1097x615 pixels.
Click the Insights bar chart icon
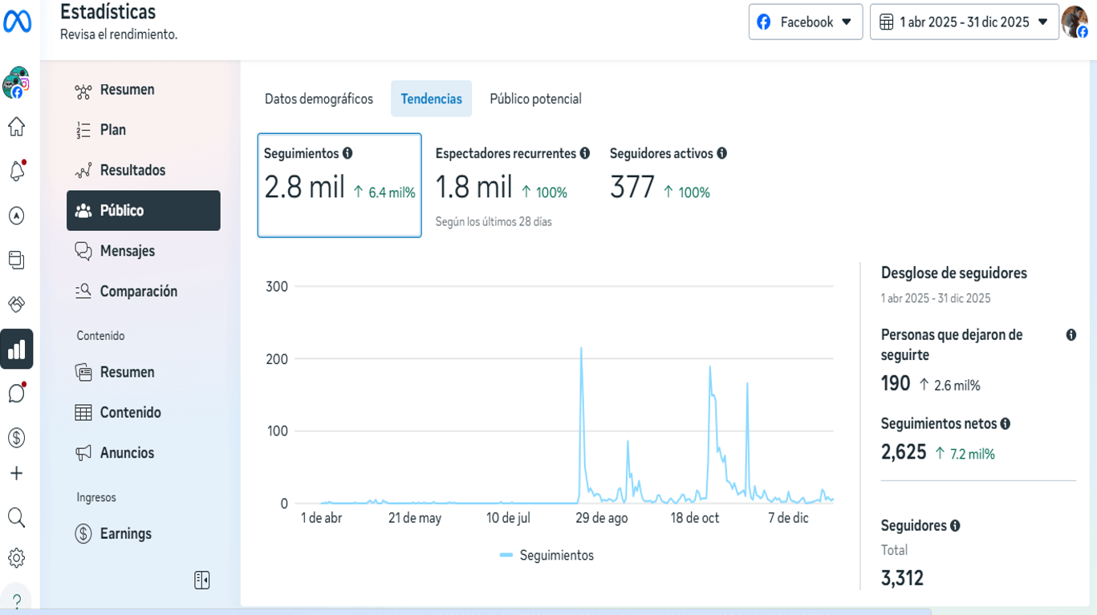click(x=16, y=349)
